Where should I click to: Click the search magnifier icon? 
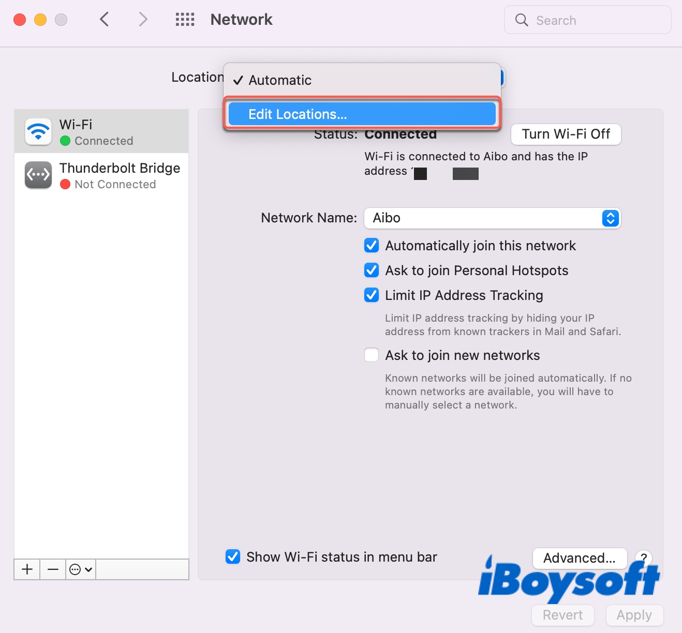click(x=521, y=20)
